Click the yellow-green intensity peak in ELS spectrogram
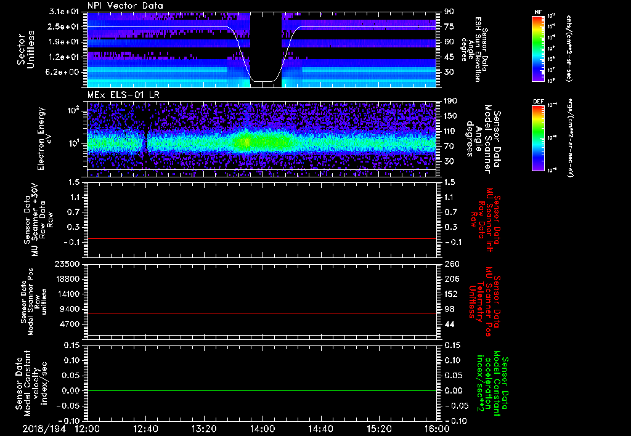This screenshot has width=631, height=436. pyautogui.click(x=245, y=142)
